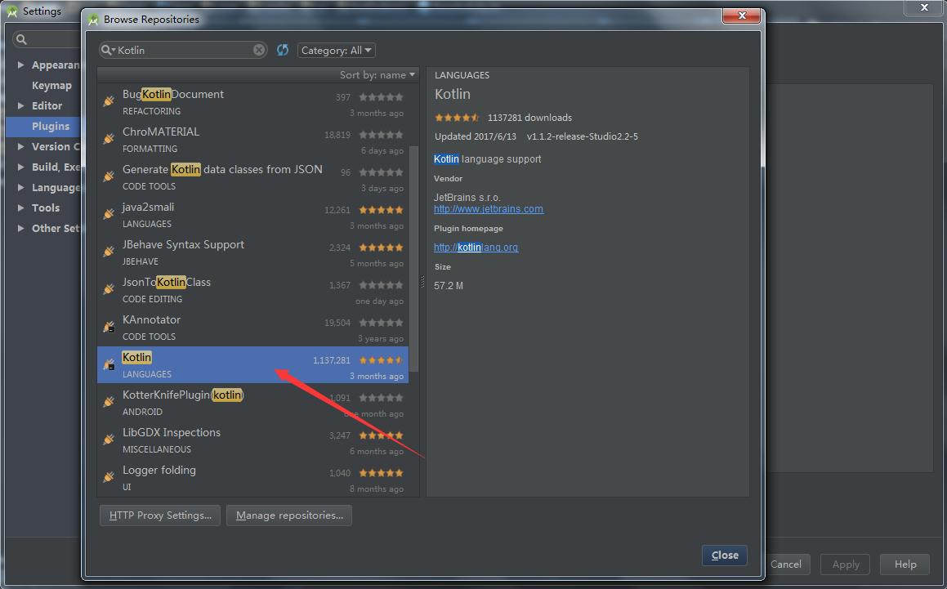This screenshot has height=589, width=947.
Task: Expand the Editor settings node
Action: 21,105
